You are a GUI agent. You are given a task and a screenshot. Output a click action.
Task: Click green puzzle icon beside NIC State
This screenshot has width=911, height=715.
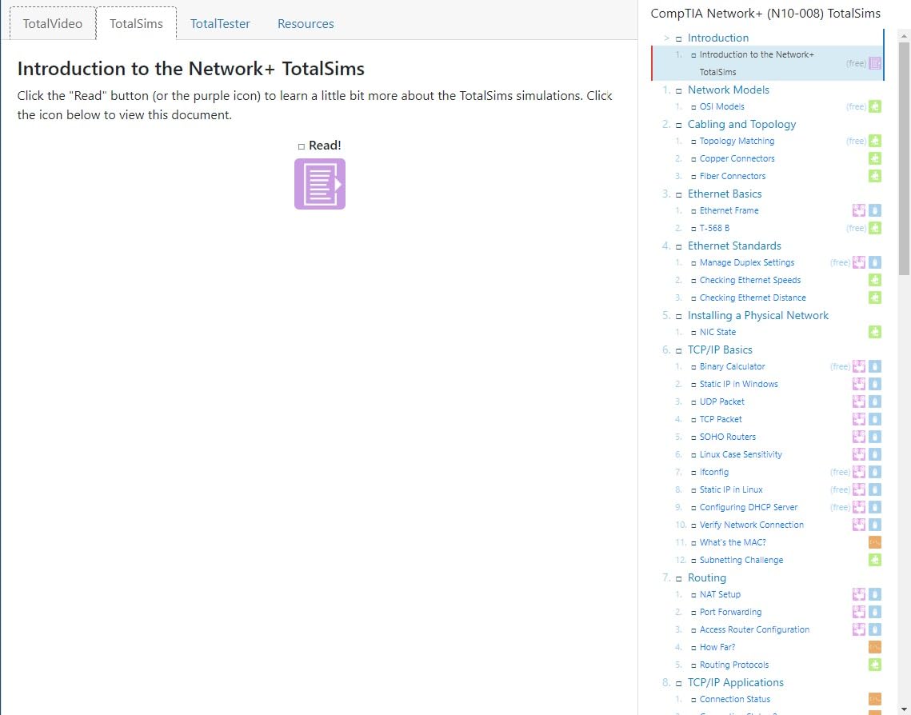coord(875,332)
